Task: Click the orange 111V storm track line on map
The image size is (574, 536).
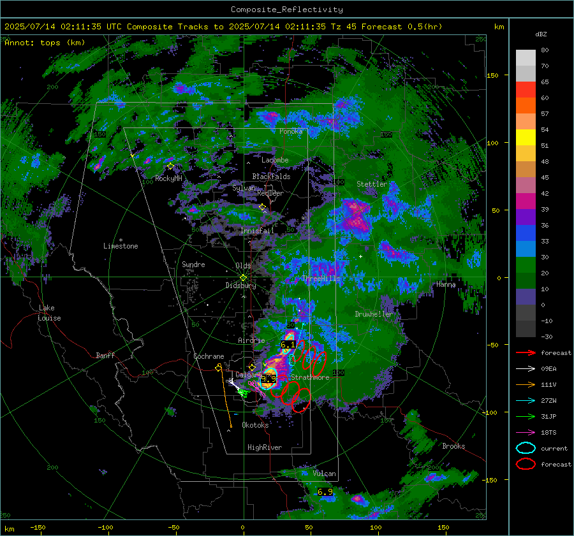Action: (x=226, y=396)
